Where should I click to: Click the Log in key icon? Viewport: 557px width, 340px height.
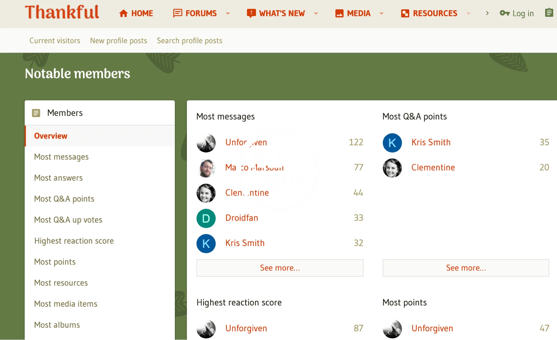(504, 13)
